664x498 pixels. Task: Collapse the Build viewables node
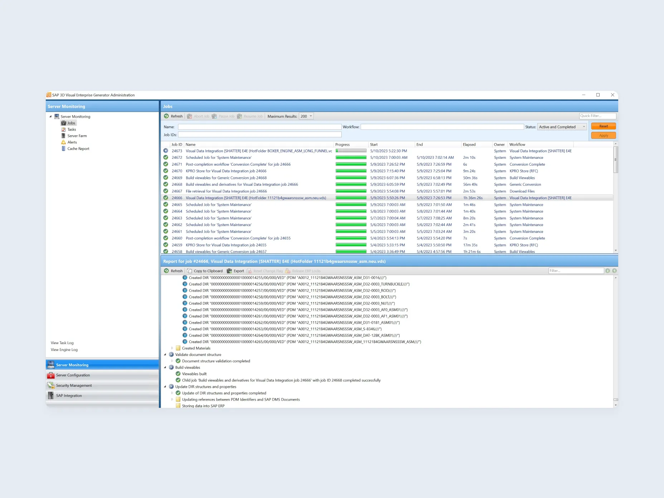point(165,367)
